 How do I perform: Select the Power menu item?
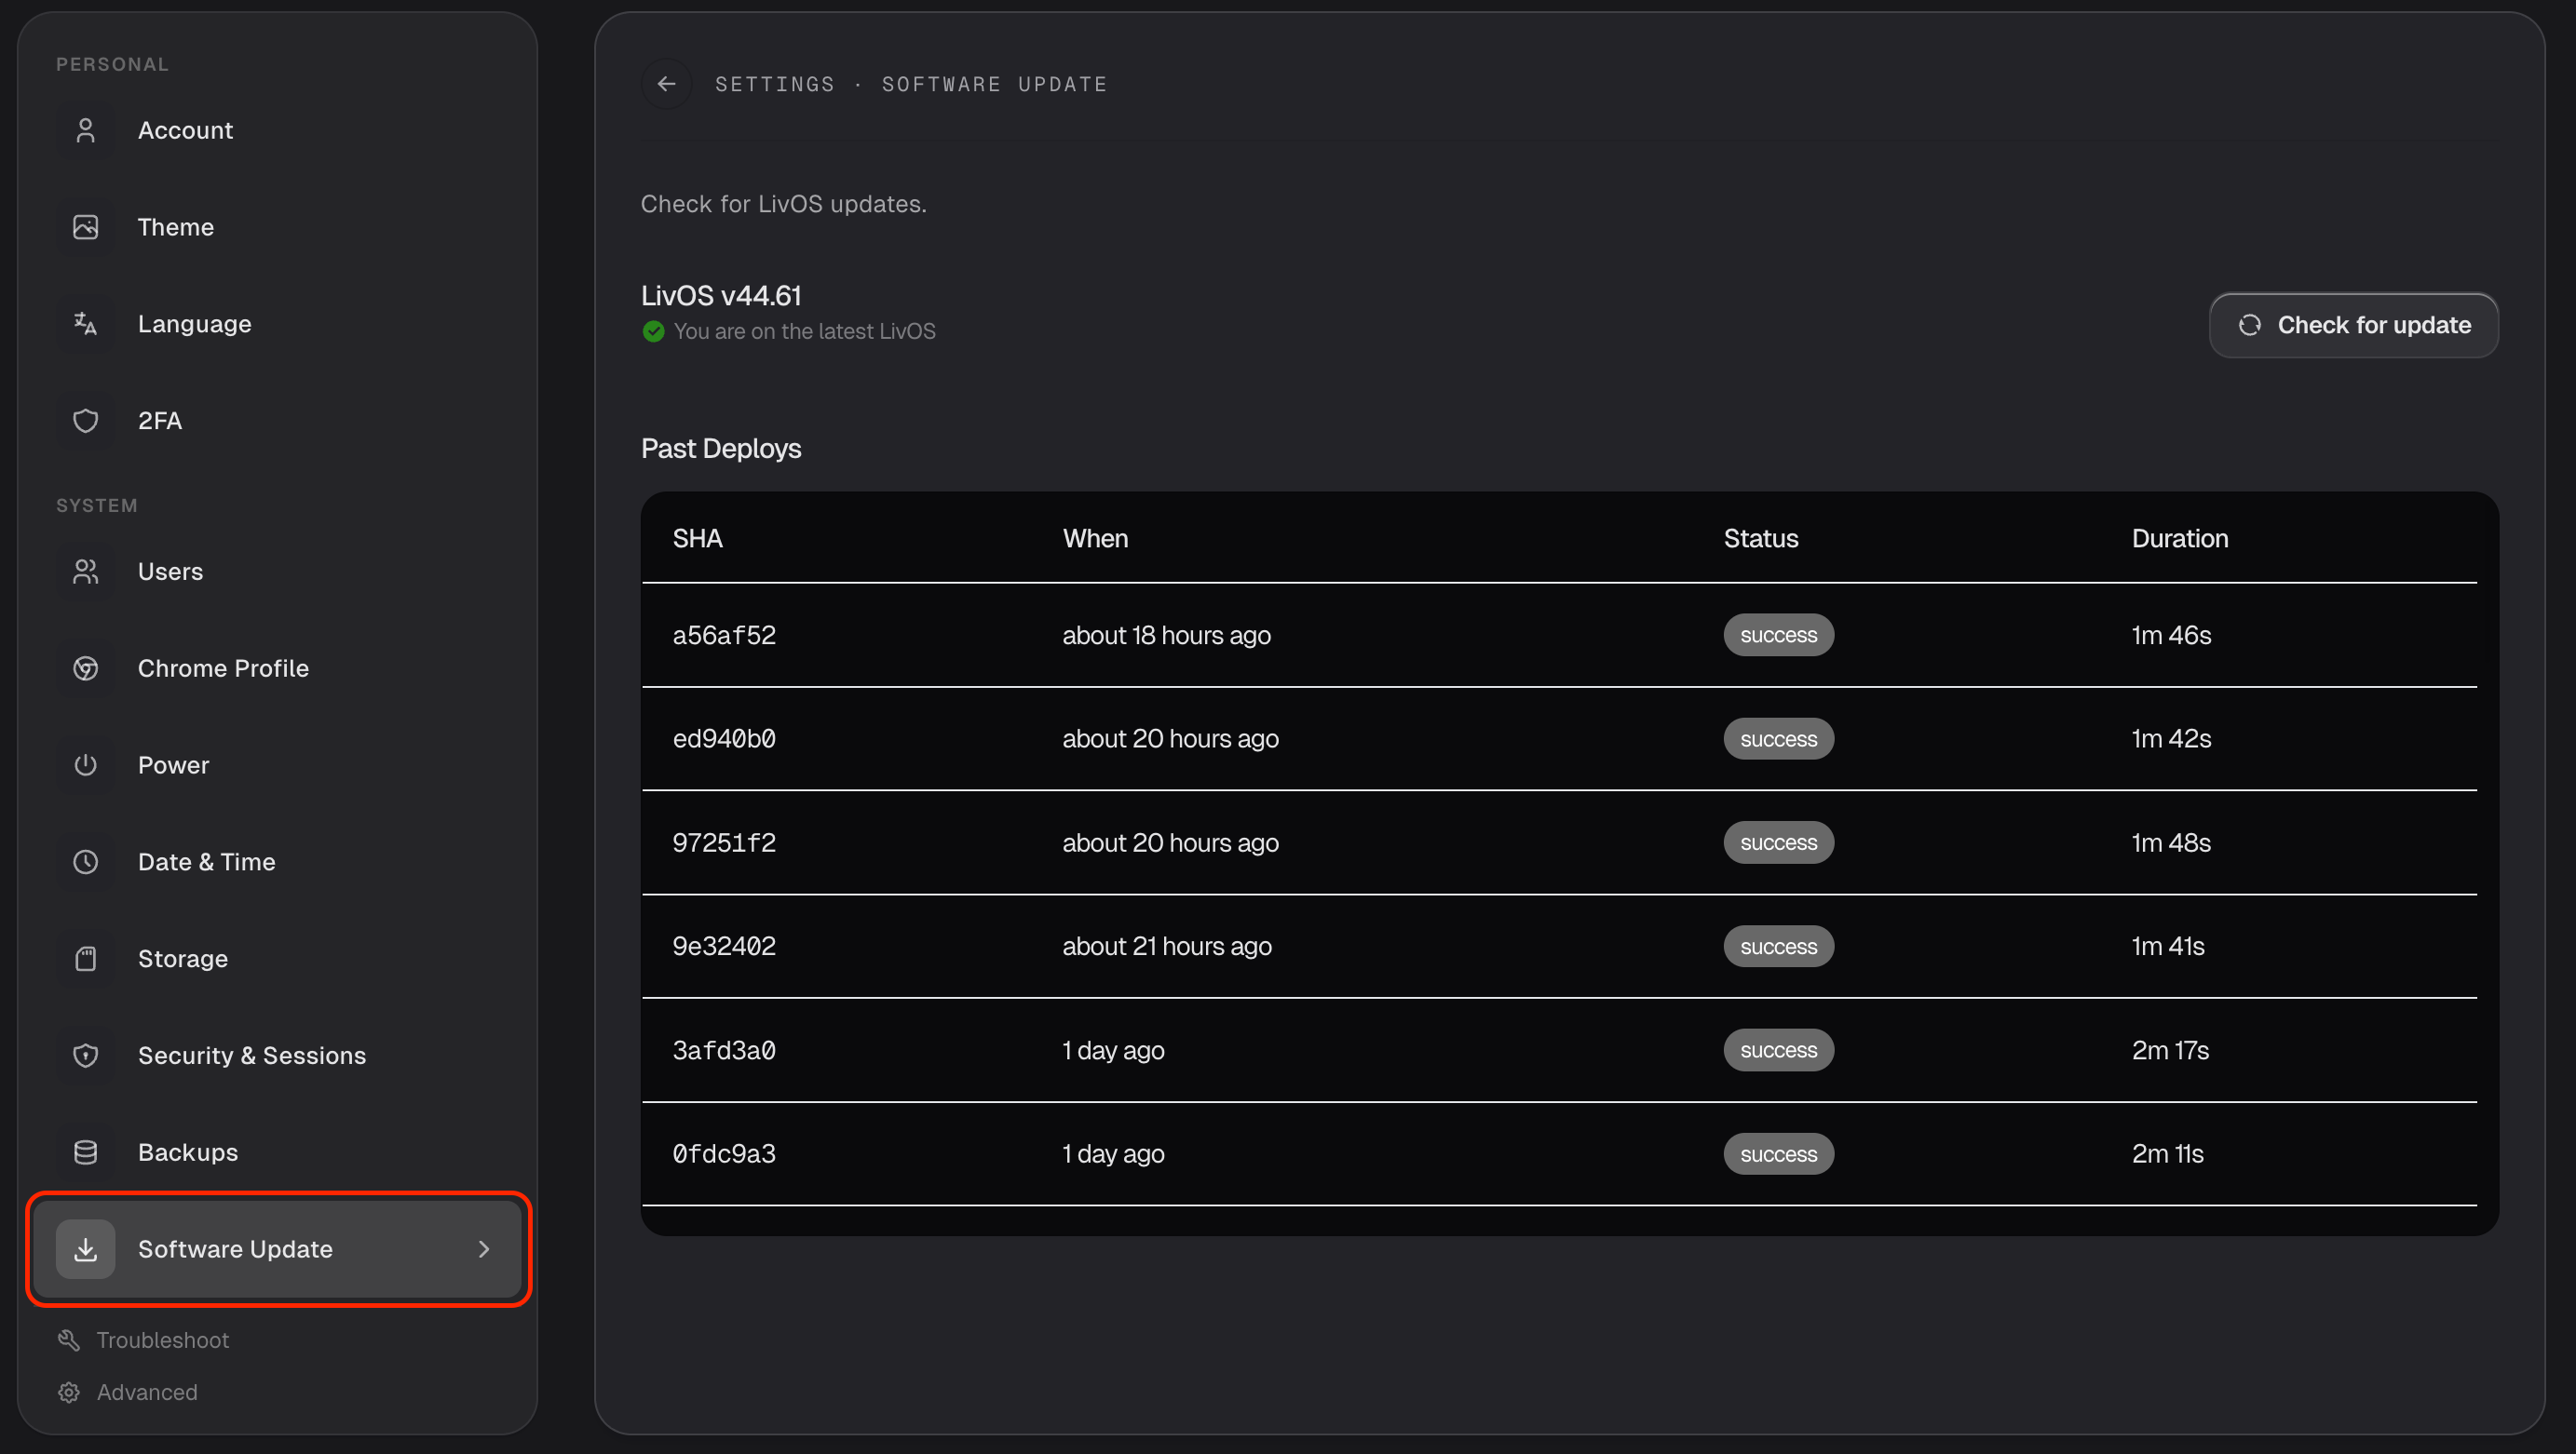pyautogui.click(x=278, y=765)
